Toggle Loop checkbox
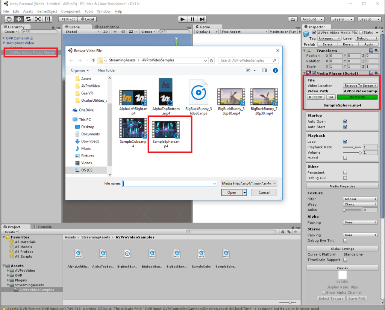The width and height of the screenshot is (385, 310). coord(345,142)
